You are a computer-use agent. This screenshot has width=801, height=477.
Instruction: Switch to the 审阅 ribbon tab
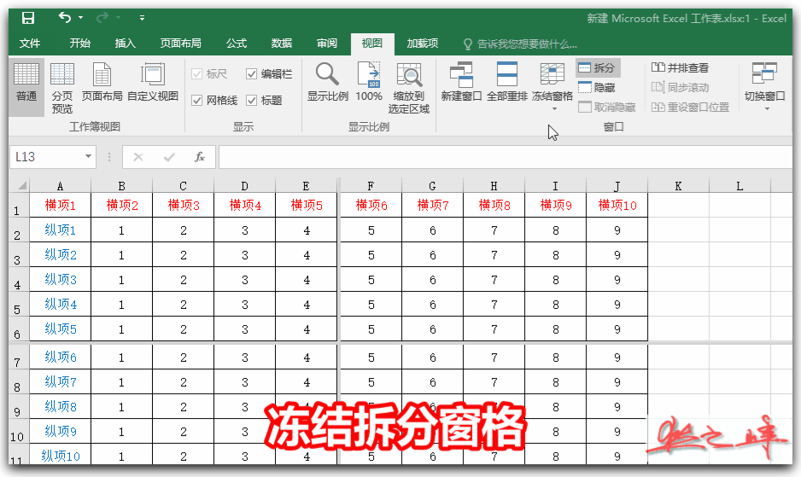(x=327, y=44)
